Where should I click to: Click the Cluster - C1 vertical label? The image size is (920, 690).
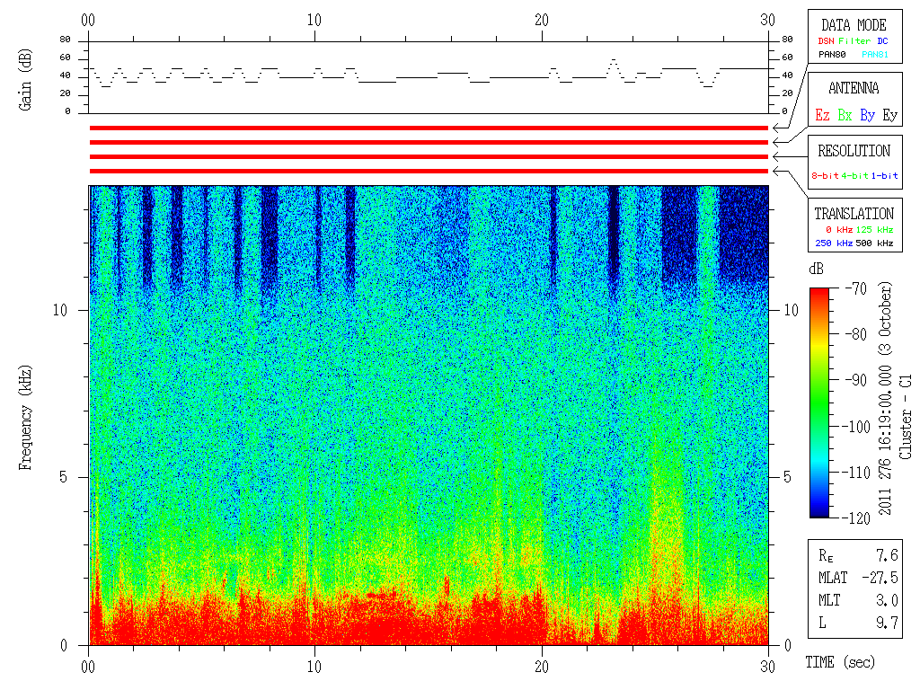[x=906, y=418]
